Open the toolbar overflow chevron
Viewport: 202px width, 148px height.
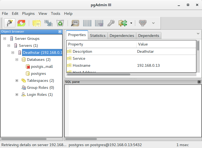click(x=153, y=23)
